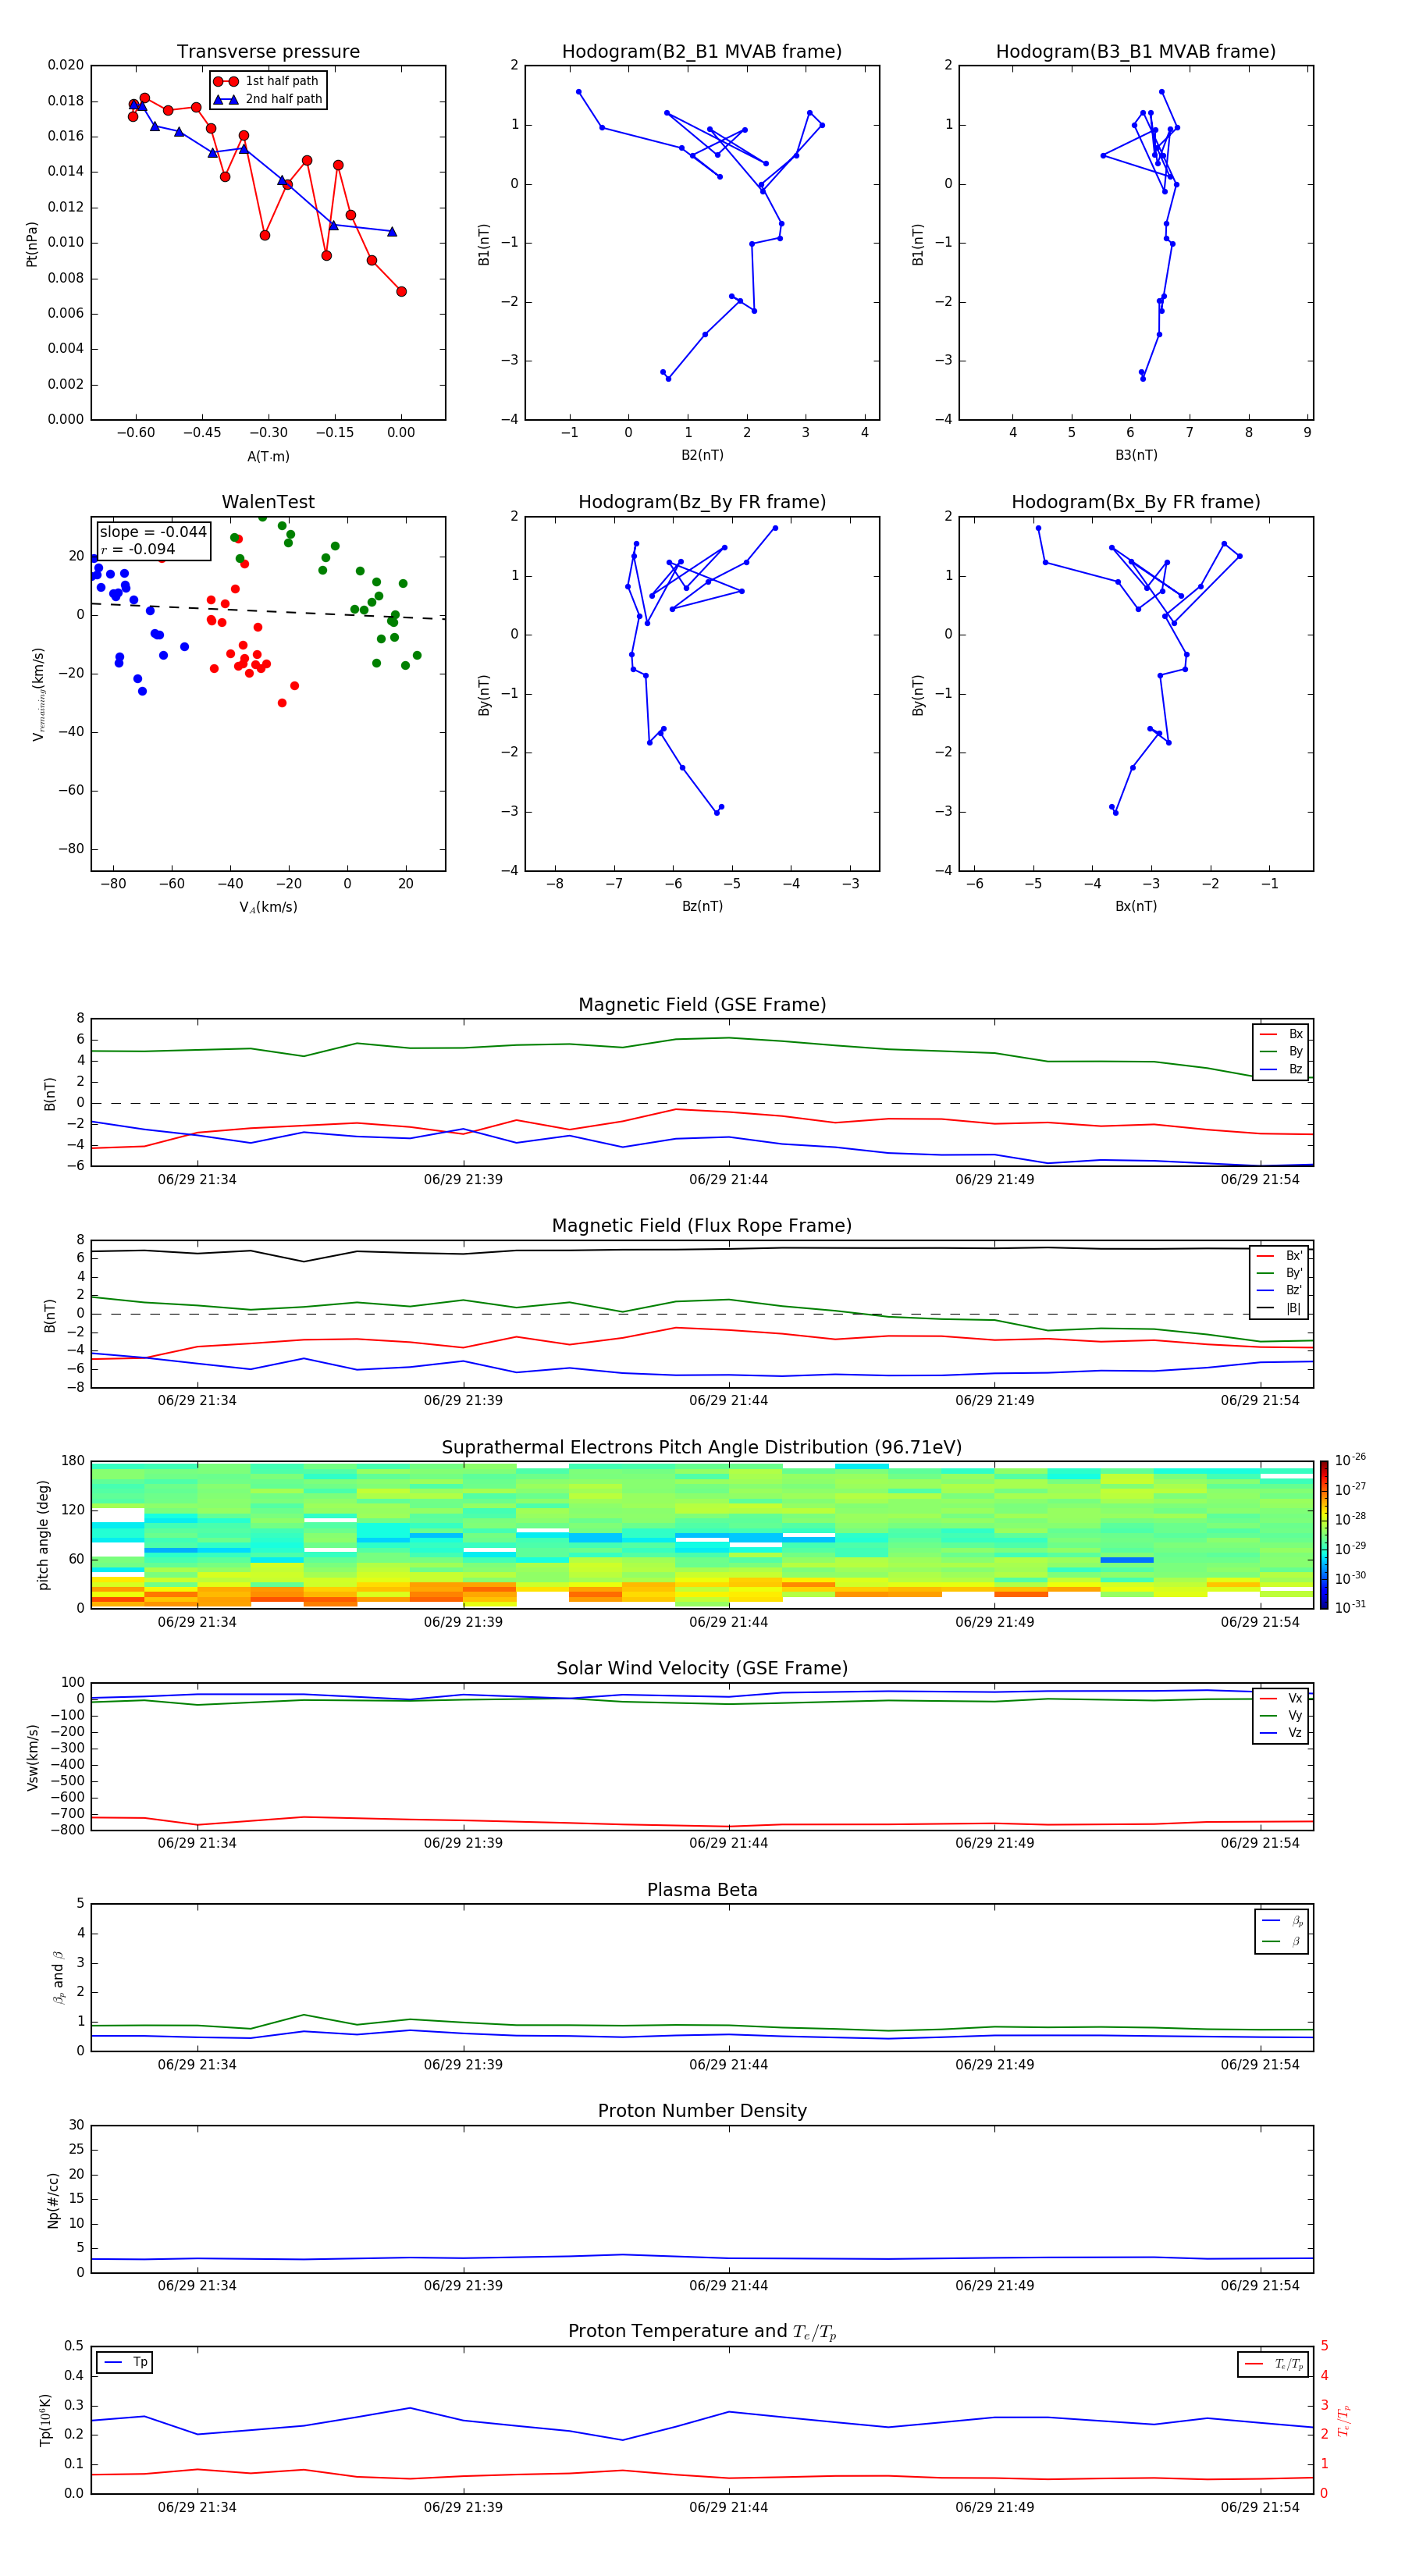Select the "slope = -0.044" annotation
The width and height of the screenshot is (1405, 2576).
(x=153, y=532)
